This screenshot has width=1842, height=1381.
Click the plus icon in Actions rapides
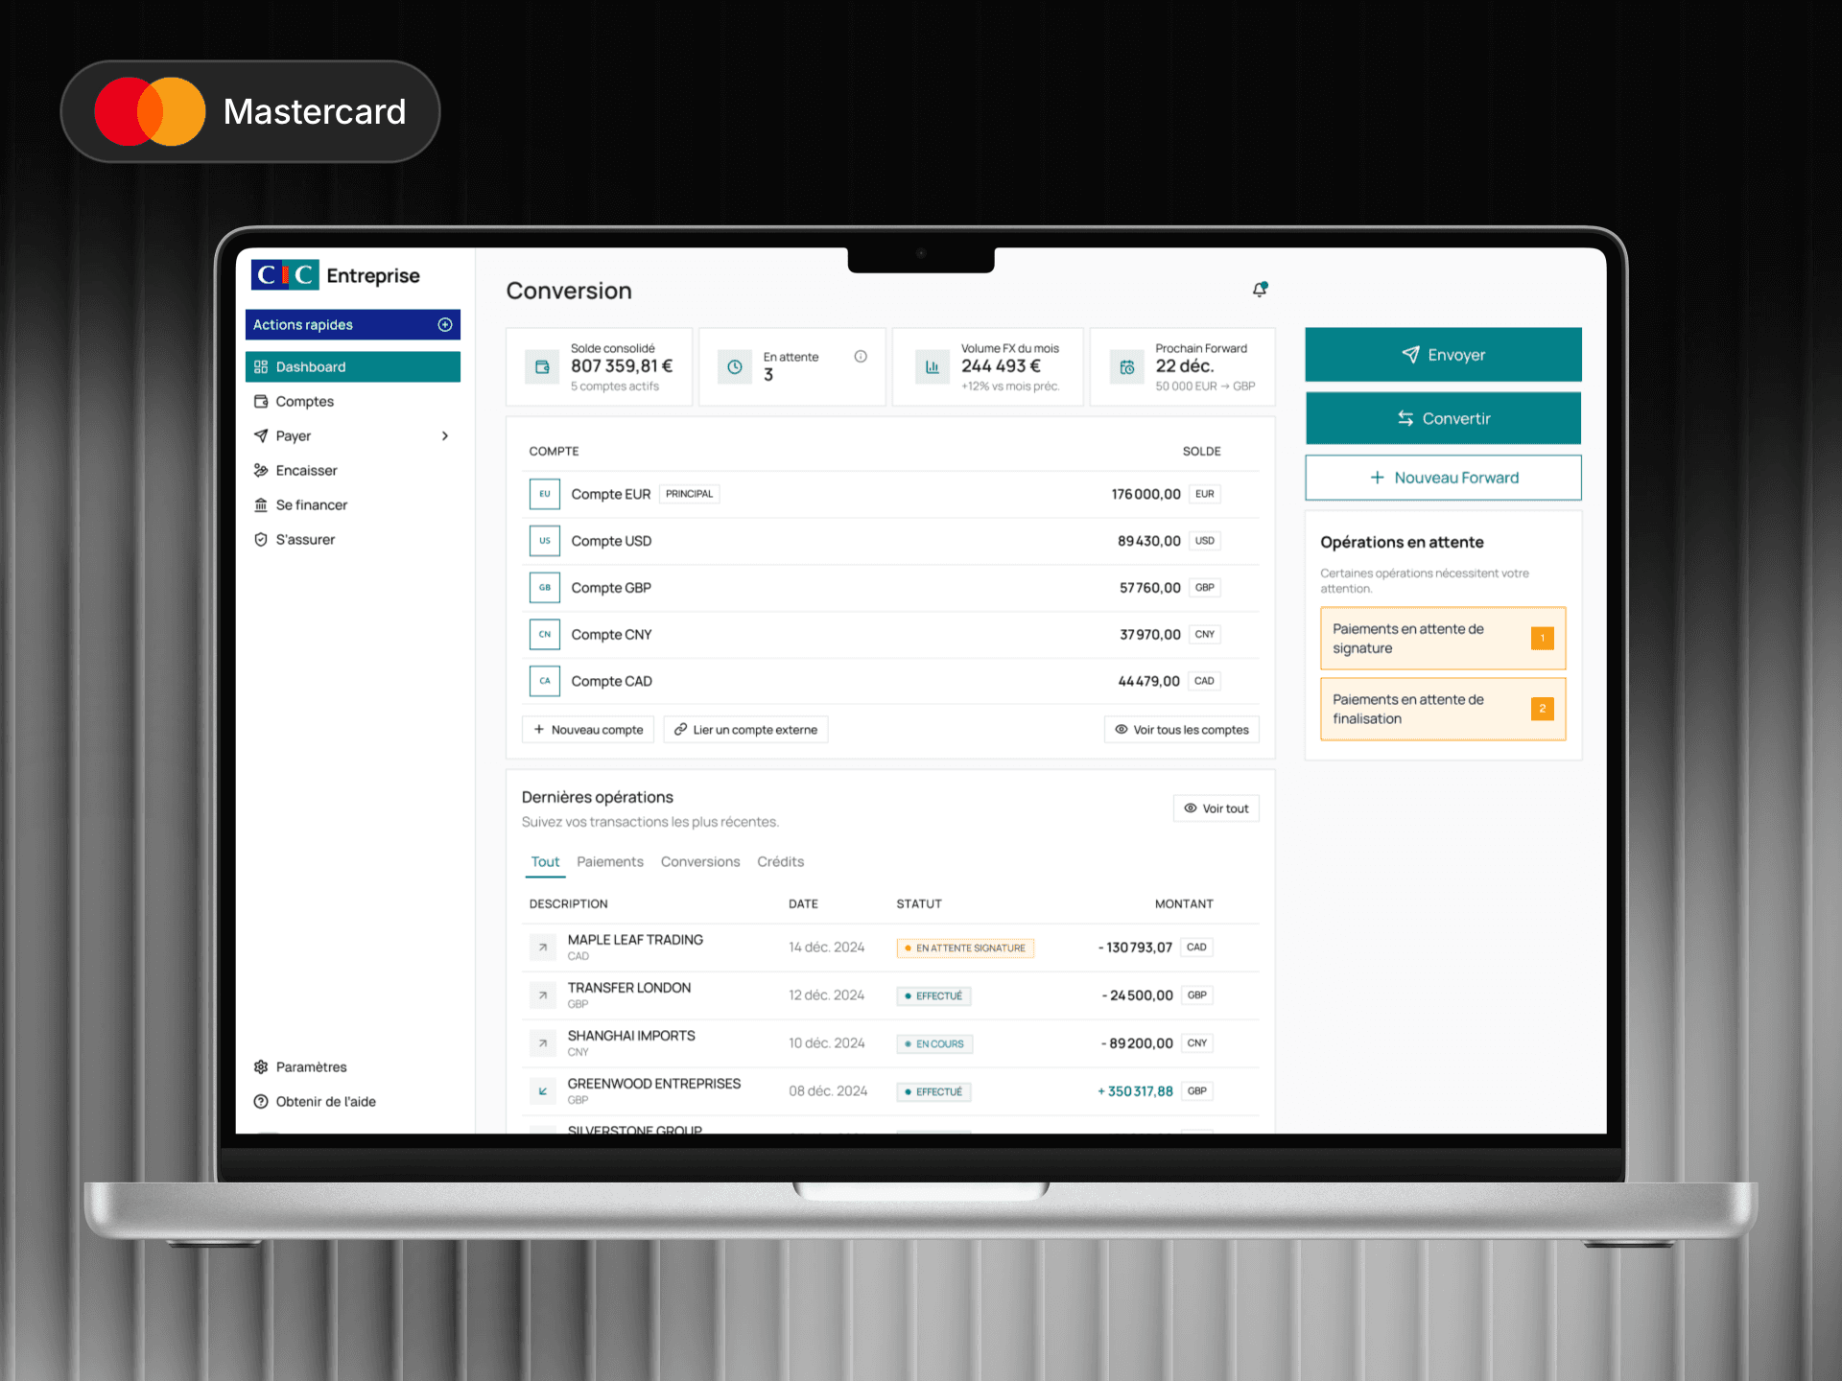445,324
